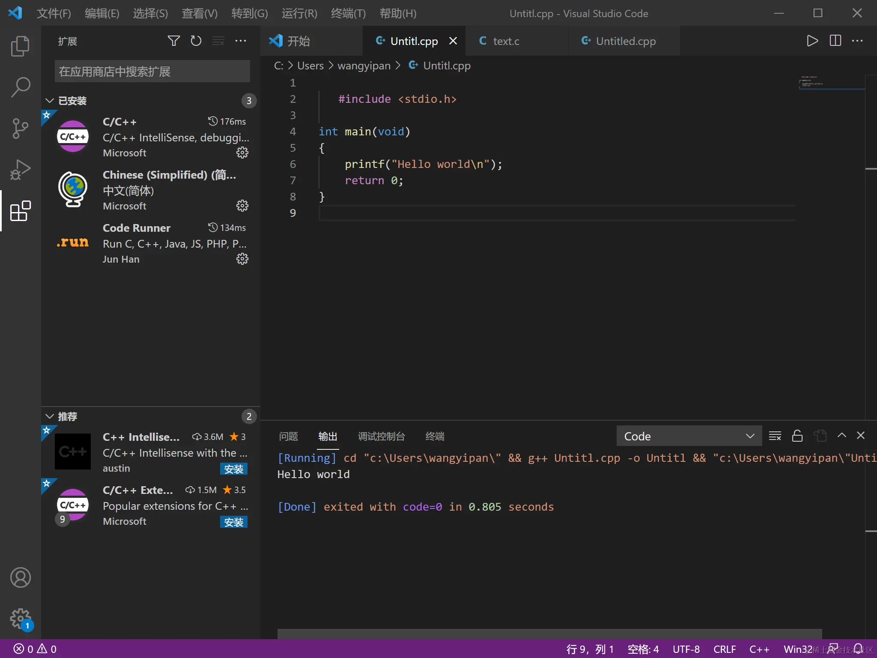877x658 pixels.
Task: Open the Source Control view
Action: pyautogui.click(x=20, y=128)
